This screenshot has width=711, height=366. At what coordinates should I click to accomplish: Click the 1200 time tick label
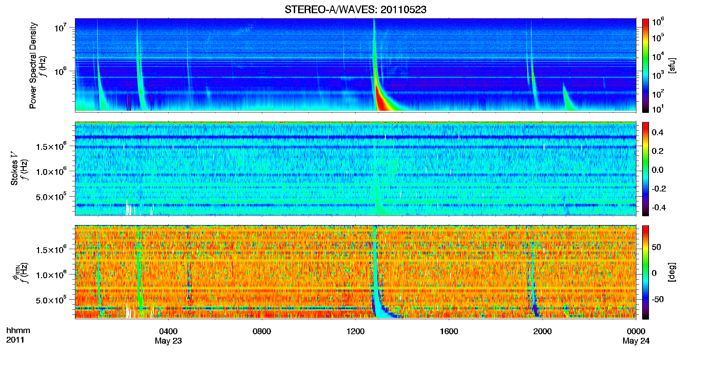(x=355, y=331)
